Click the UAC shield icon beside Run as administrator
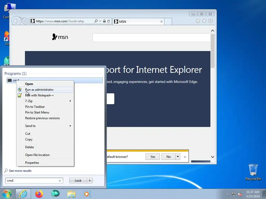266x199 pixels. 20,90
